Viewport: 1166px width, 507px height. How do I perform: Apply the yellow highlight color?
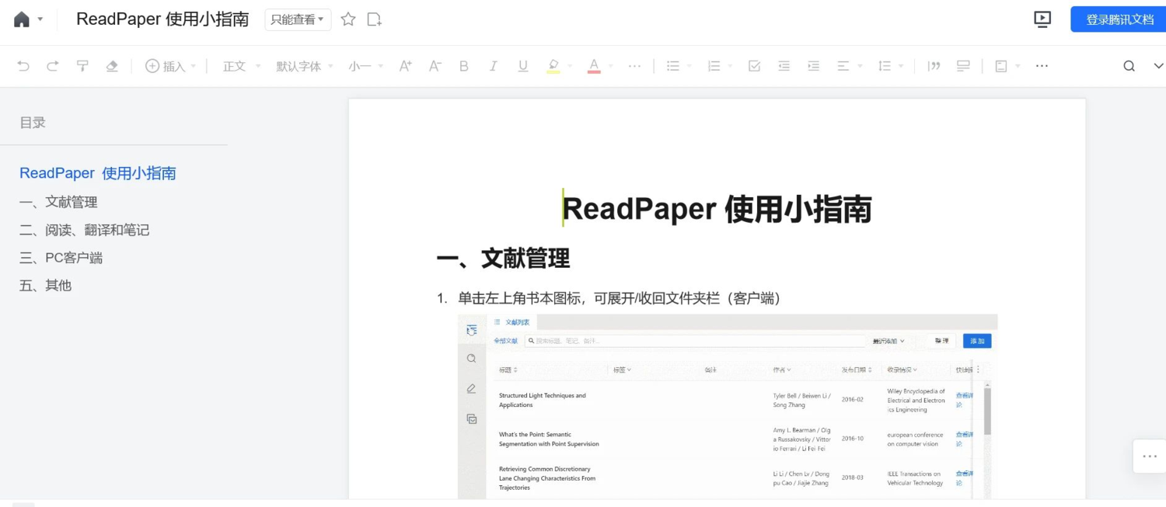(553, 66)
